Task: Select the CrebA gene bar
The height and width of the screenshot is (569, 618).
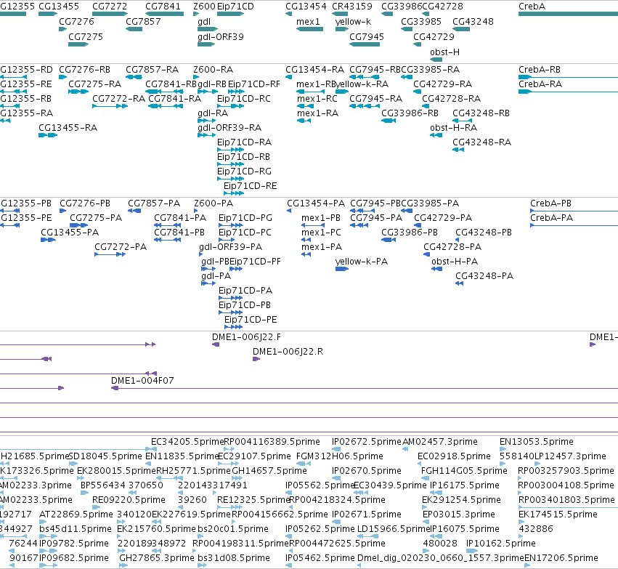Action: click(x=568, y=14)
